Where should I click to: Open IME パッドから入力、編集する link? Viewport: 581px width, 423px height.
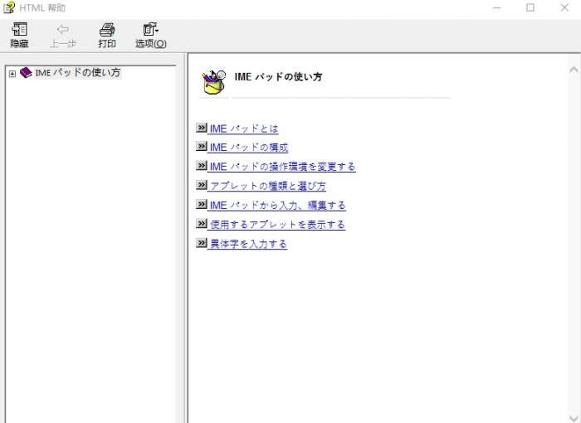pos(277,205)
